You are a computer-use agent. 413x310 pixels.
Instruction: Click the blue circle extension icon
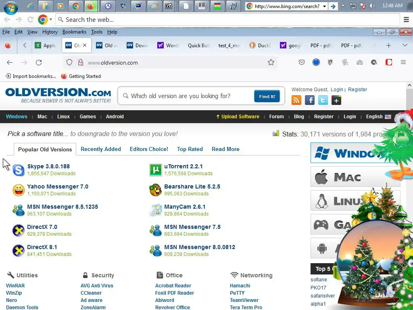(x=316, y=62)
